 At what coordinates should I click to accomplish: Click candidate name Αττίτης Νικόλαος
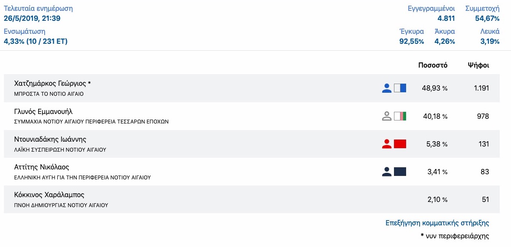tap(42, 167)
